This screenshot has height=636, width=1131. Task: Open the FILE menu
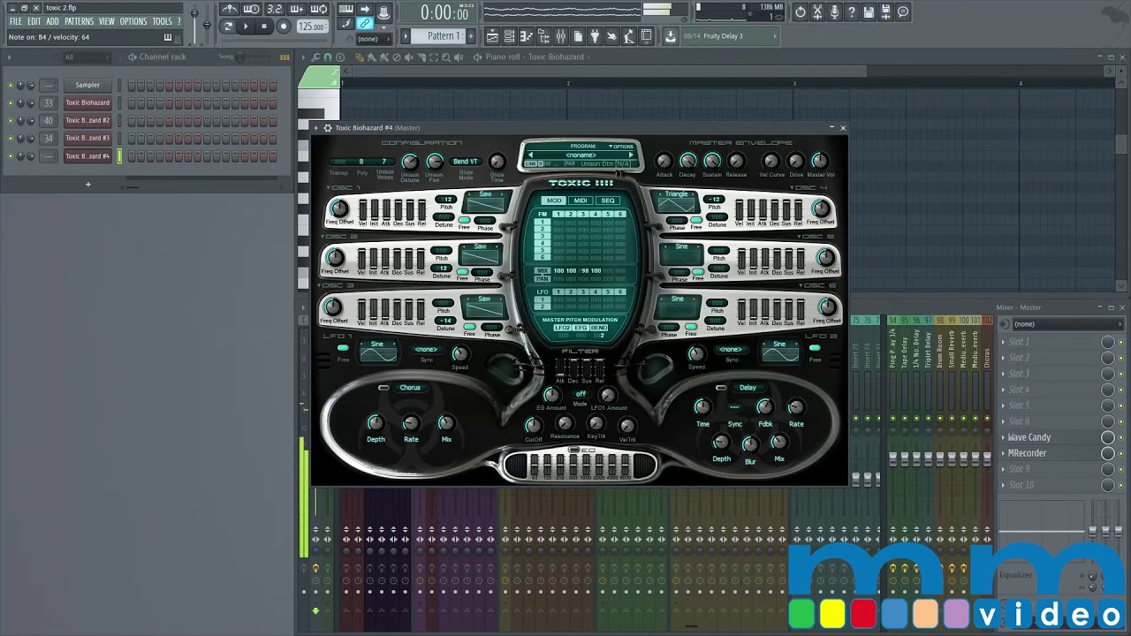(x=15, y=21)
